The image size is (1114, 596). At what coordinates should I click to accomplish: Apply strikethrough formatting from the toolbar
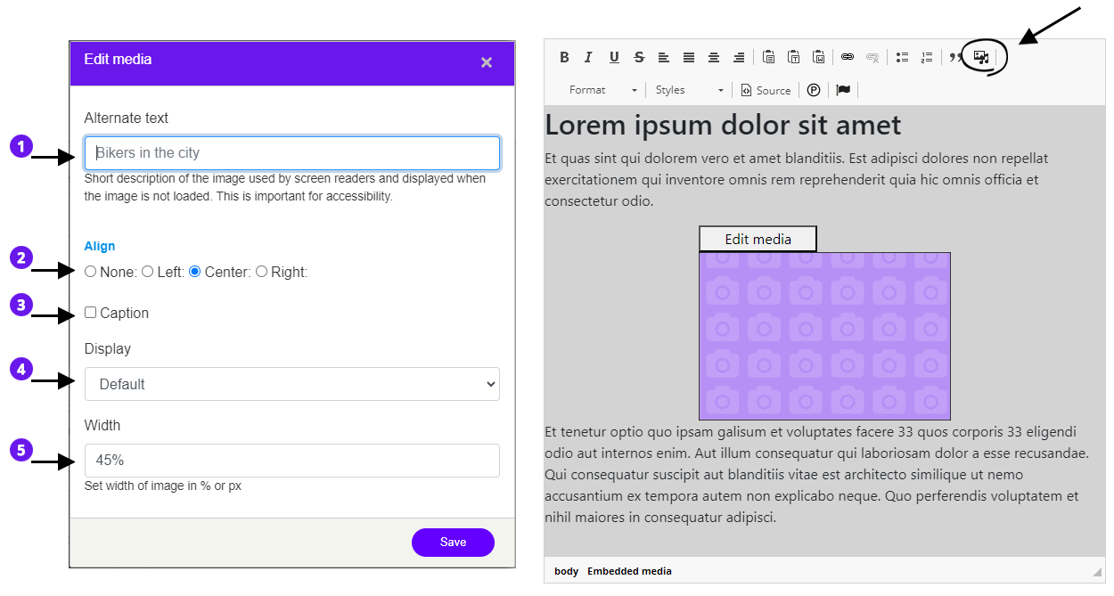(639, 57)
